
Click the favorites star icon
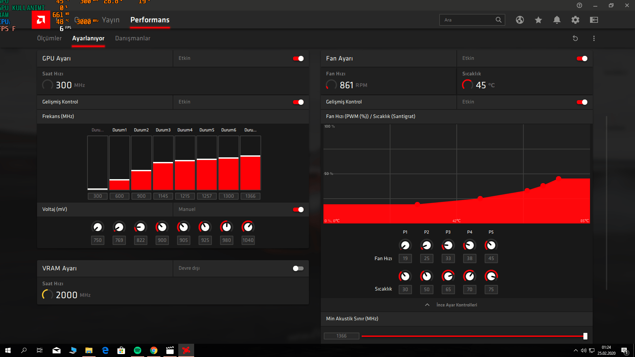point(538,20)
